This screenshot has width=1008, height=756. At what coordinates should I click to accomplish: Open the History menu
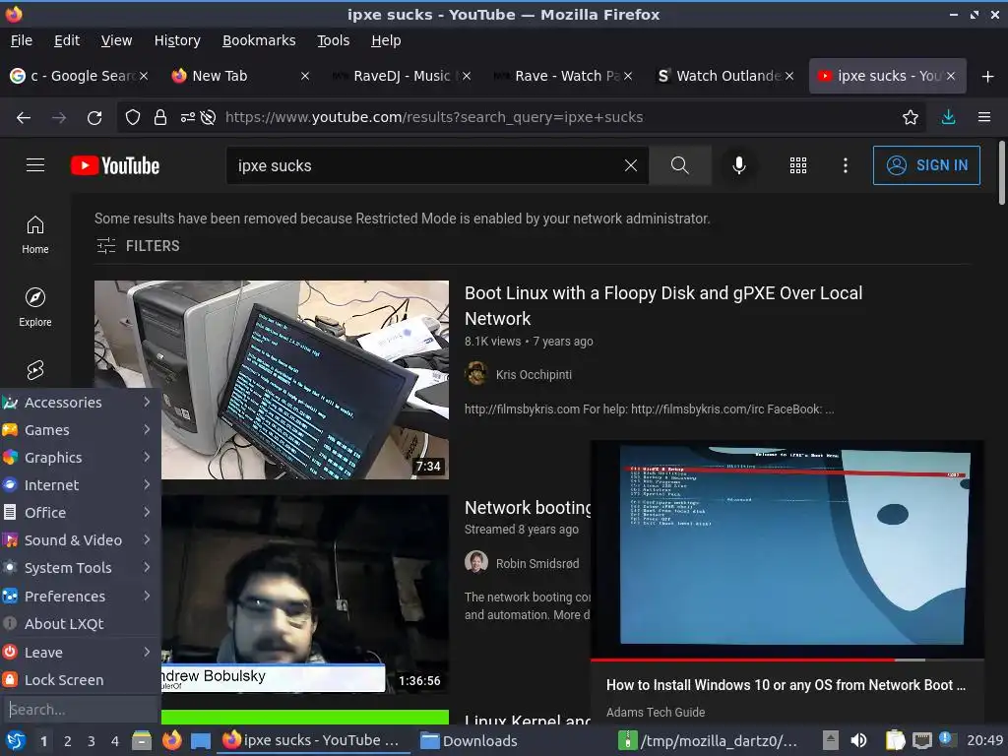177,40
